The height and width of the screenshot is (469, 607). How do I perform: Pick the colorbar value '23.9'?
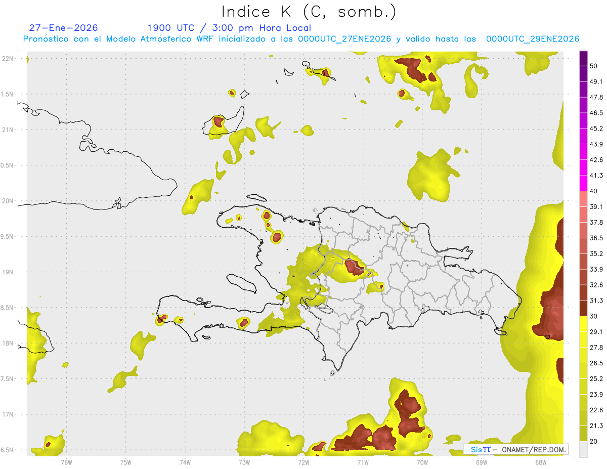596,395
